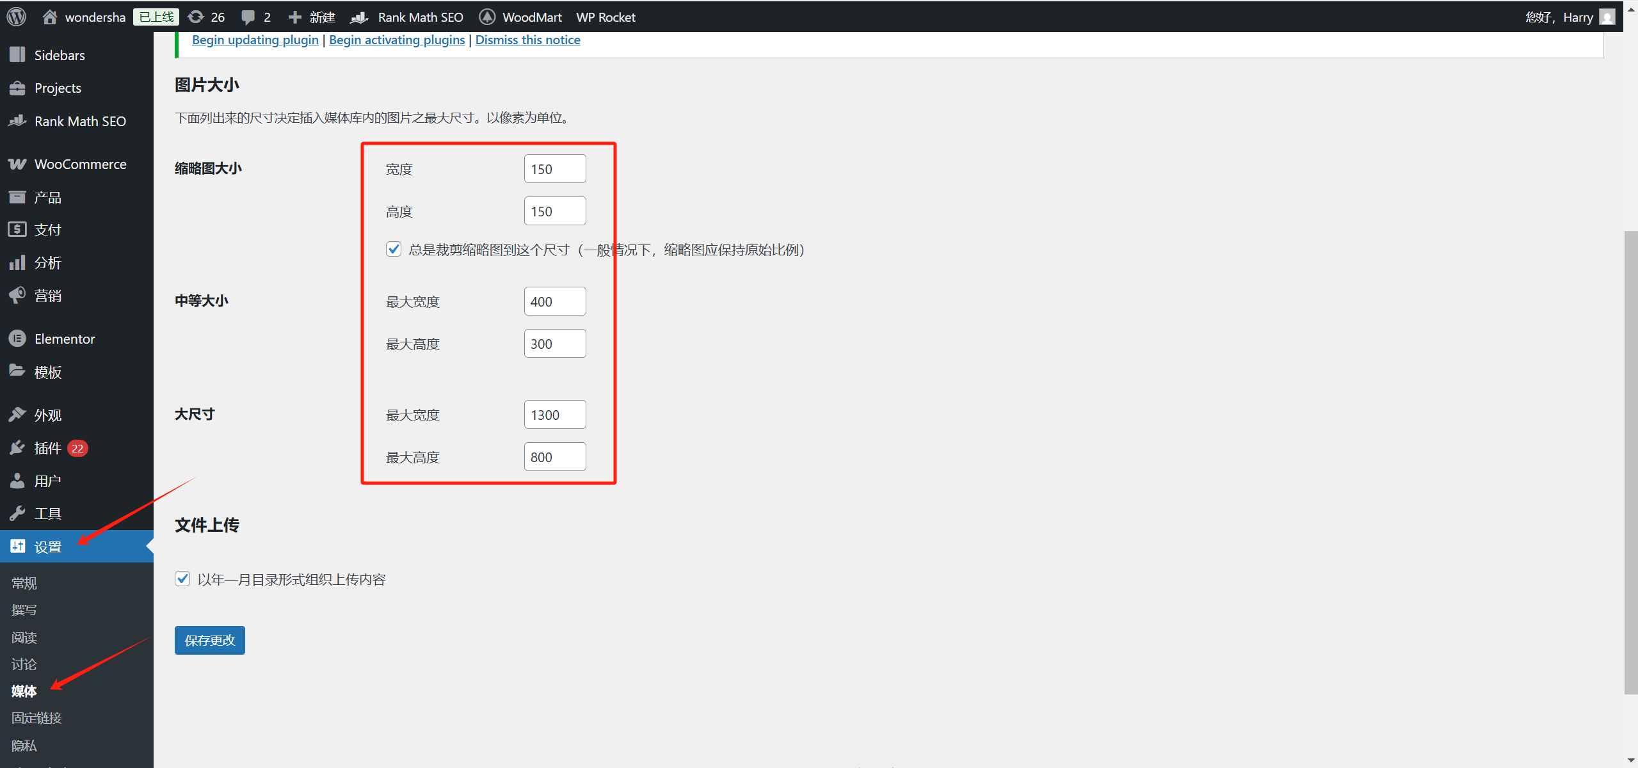The image size is (1638, 768).
Task: Open the updates icon showing 26
Action: [197, 17]
